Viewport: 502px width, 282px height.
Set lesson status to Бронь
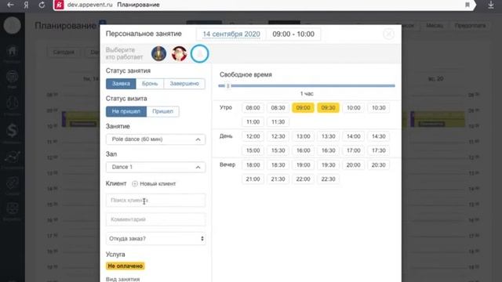(150, 84)
